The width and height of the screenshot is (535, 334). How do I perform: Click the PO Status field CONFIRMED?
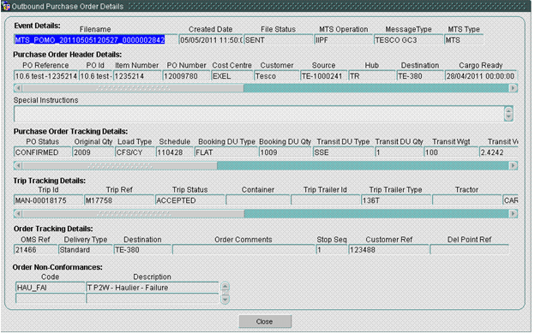point(43,152)
